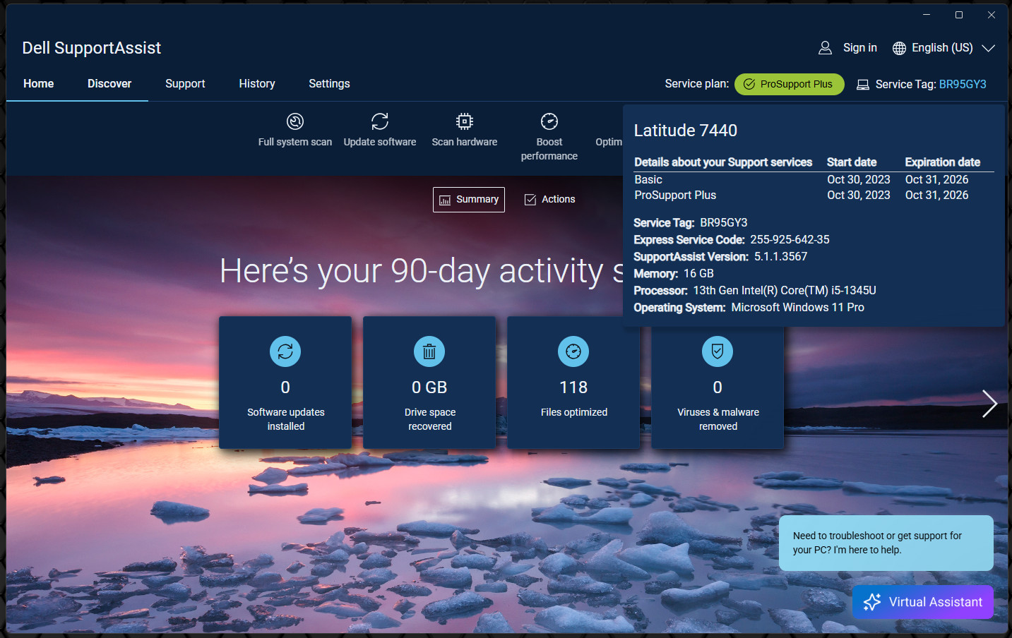Click the Viruses & malware removed label
1012x638 pixels.
coord(718,419)
